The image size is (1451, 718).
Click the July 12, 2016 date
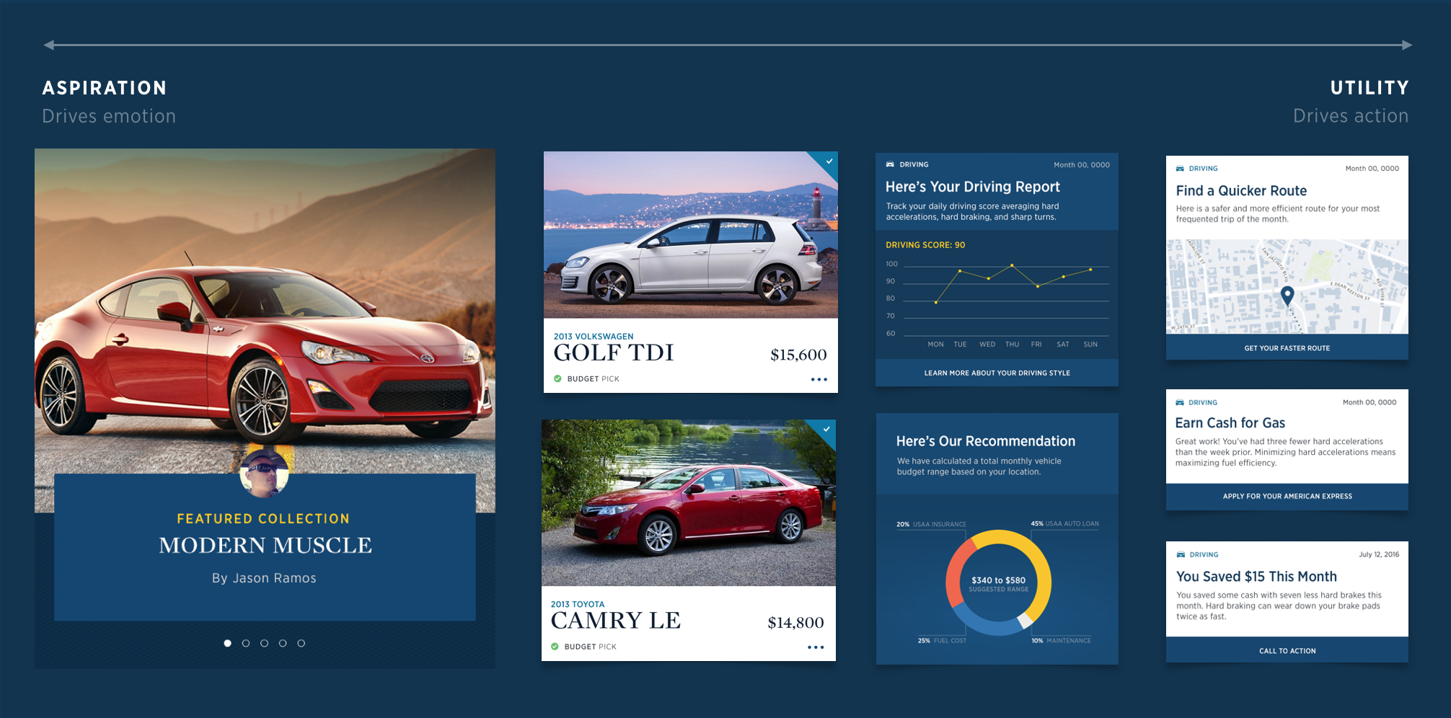click(1379, 554)
